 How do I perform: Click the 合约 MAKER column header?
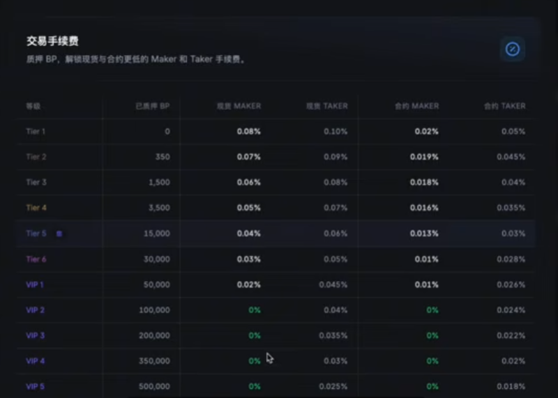pyautogui.click(x=416, y=106)
